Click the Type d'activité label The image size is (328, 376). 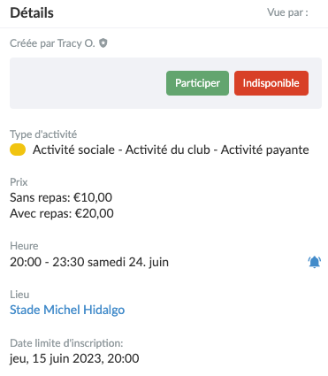click(x=43, y=134)
